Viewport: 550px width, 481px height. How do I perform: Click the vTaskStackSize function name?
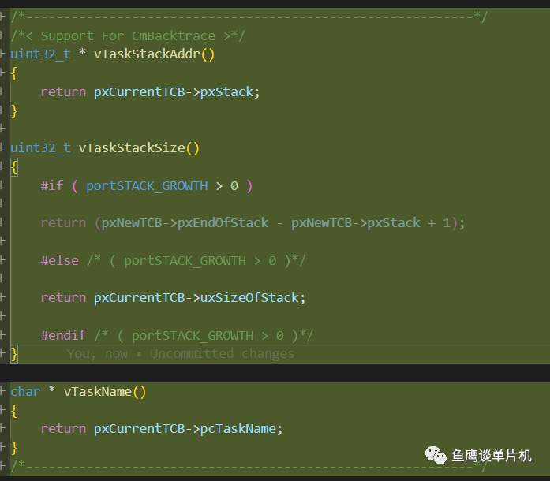[132, 148]
